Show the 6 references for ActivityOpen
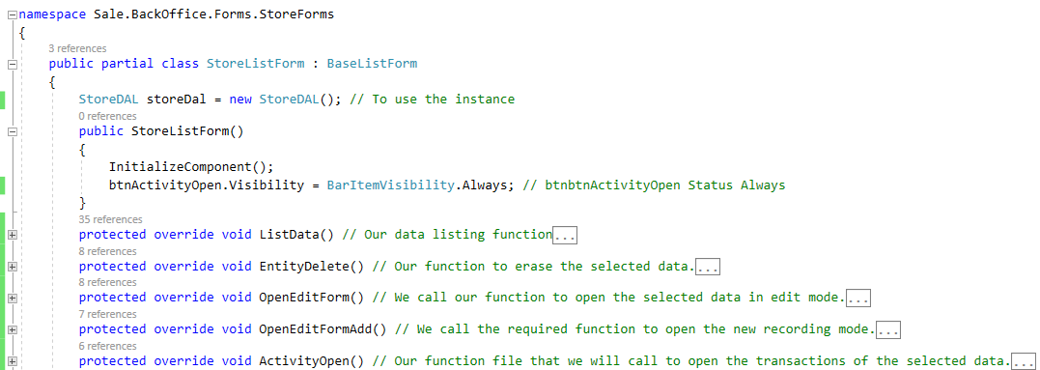Screen dimensions: 1040x370 [107, 346]
